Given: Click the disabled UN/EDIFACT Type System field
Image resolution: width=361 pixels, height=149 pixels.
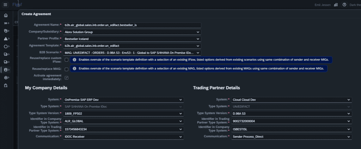Looking at the screenshot, I should click(292, 107).
